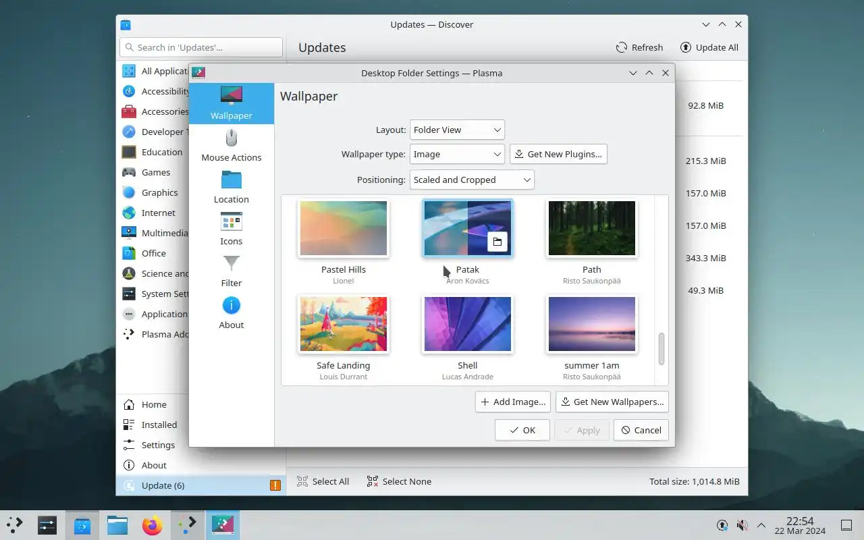This screenshot has width=864, height=540.
Task: Open System Settings from the taskbar
Action: [47, 524]
